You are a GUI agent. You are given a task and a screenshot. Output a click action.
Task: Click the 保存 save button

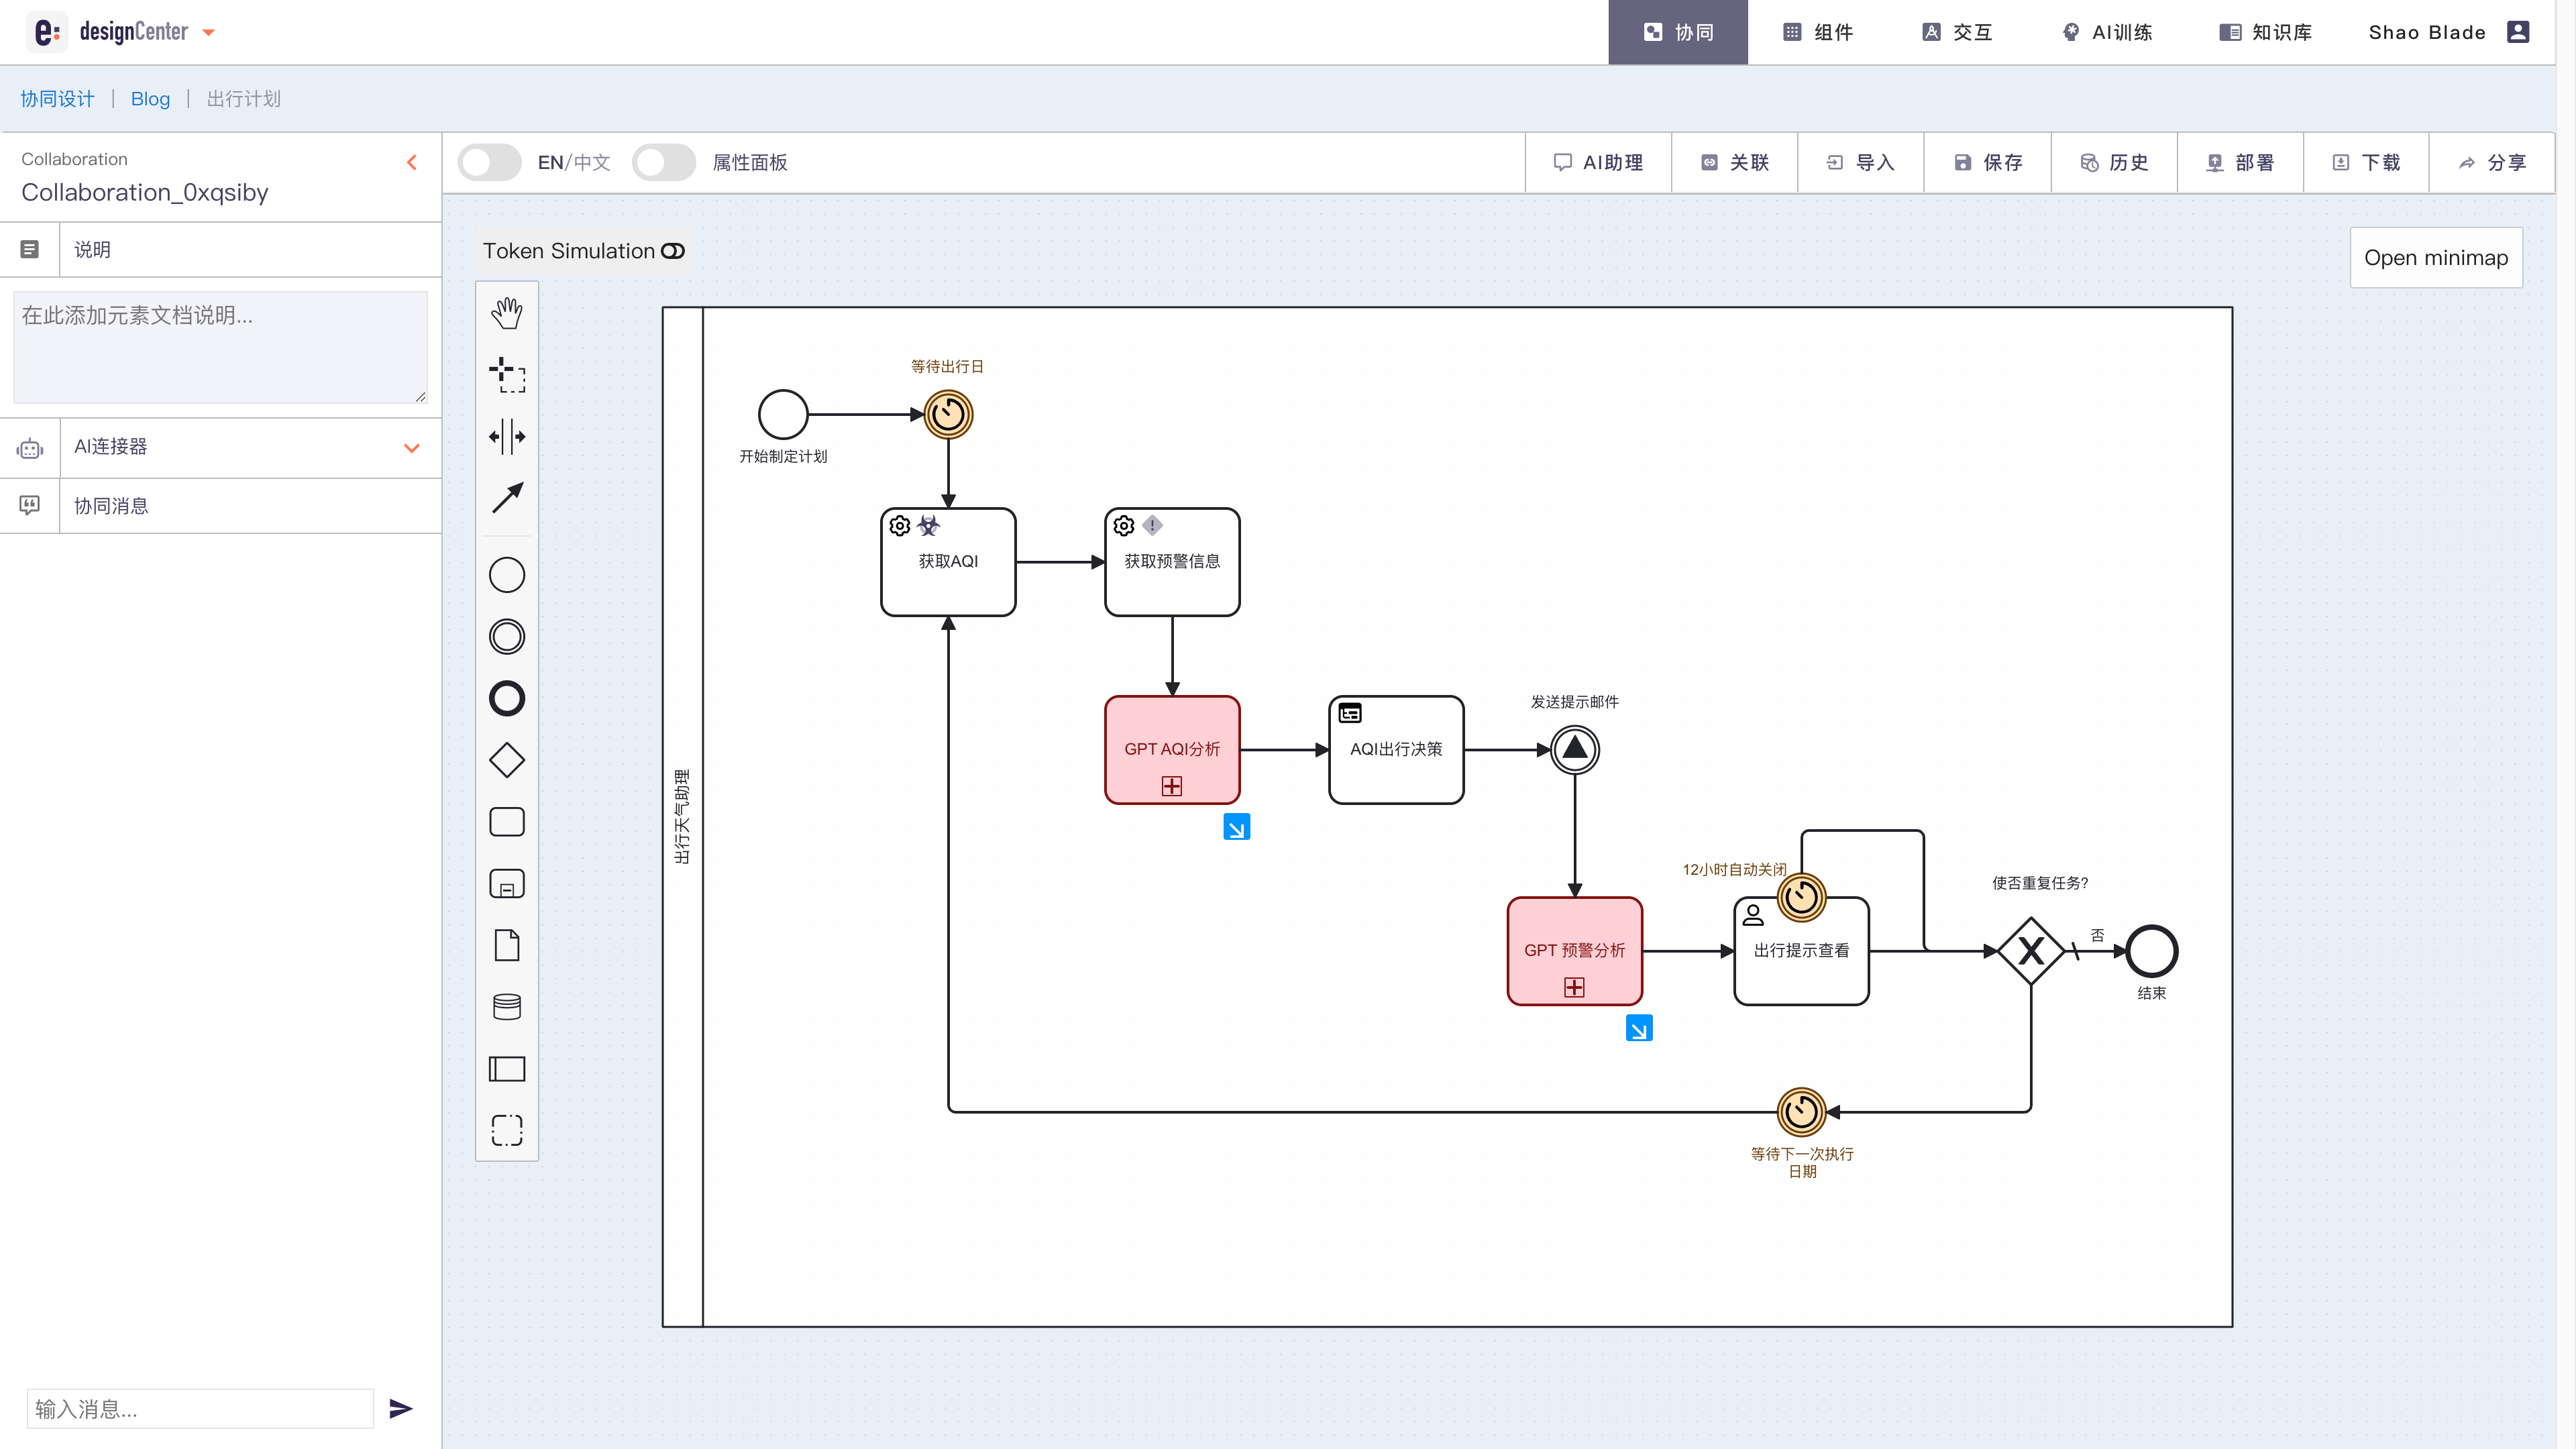point(1988,162)
